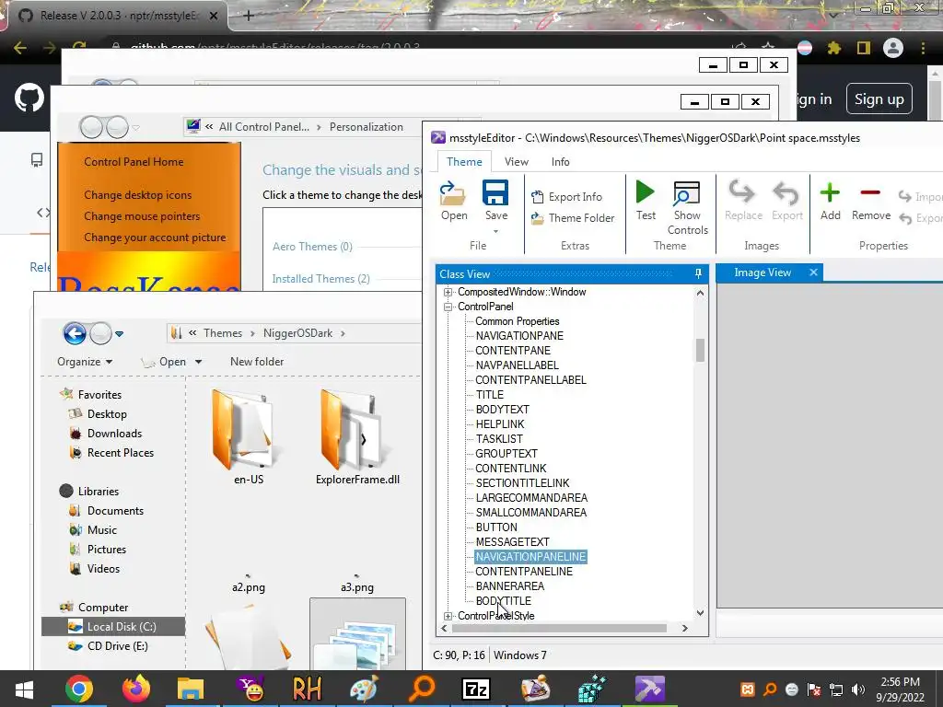Open Change mouse pointers link
The width and height of the screenshot is (943, 707).
click(142, 215)
